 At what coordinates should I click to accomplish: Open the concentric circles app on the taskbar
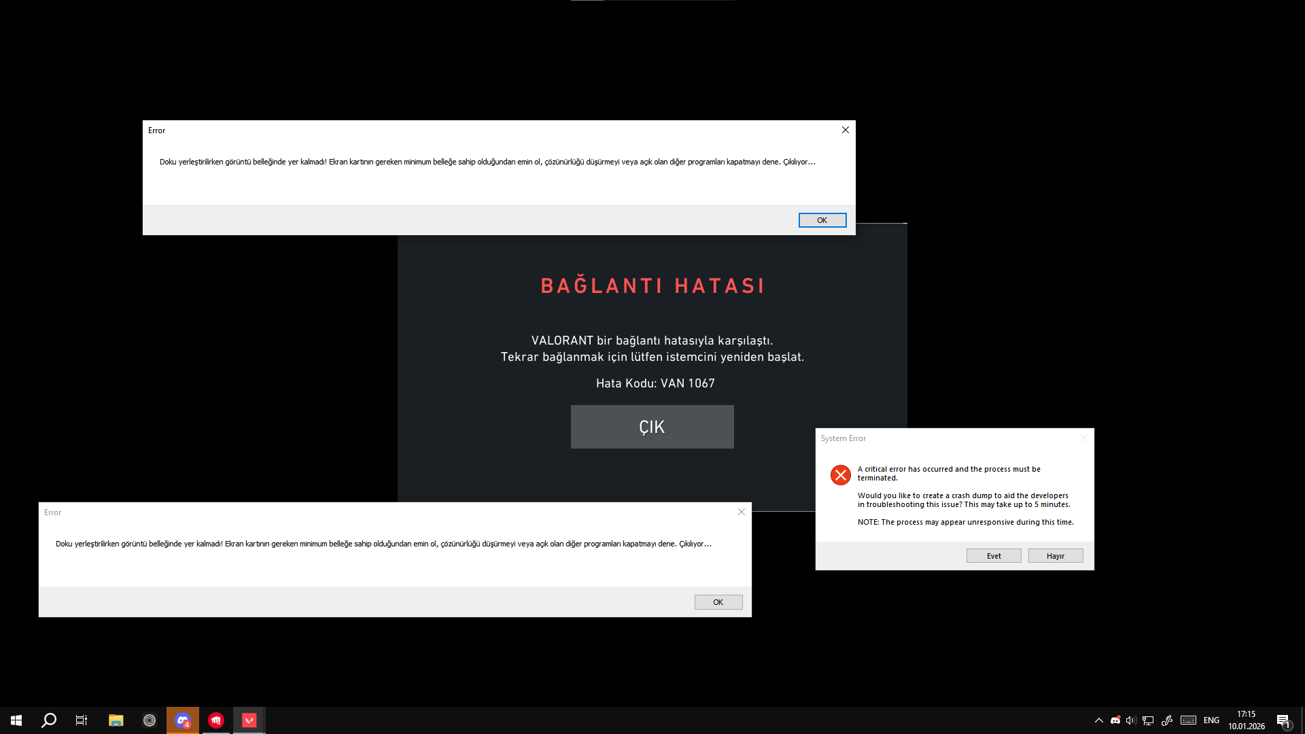(x=150, y=720)
